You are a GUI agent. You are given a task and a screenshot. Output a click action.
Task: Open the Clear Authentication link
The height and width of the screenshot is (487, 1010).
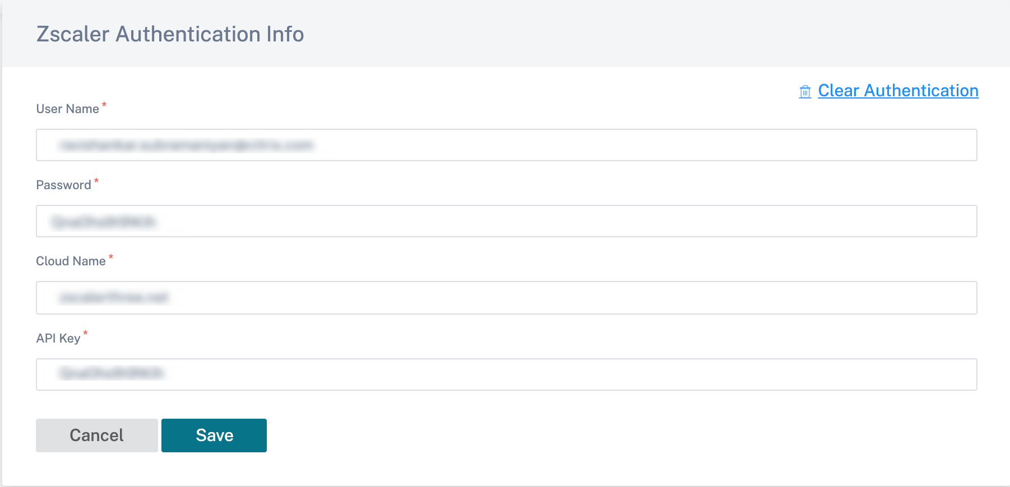tap(898, 91)
